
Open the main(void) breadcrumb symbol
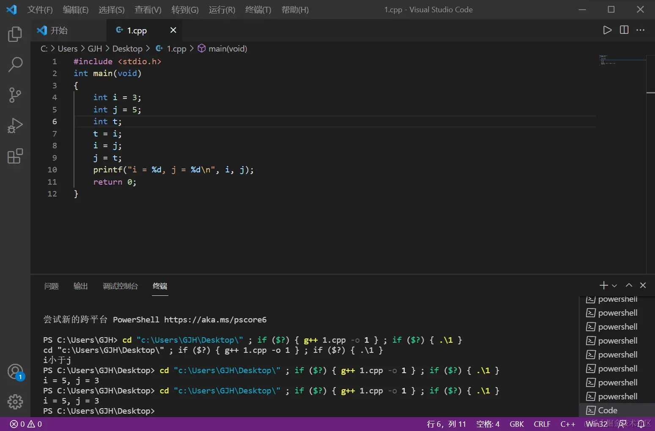pos(223,49)
